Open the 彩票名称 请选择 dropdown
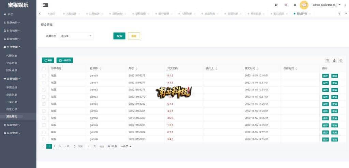Screen dimensions: 349x168 point(76,36)
